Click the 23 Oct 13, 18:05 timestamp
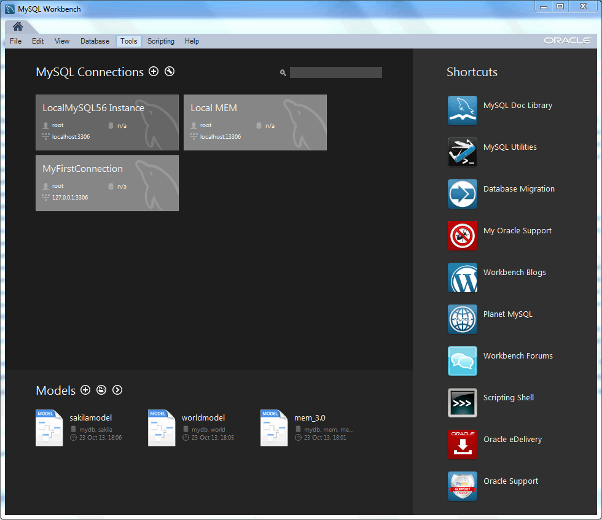 point(213,438)
